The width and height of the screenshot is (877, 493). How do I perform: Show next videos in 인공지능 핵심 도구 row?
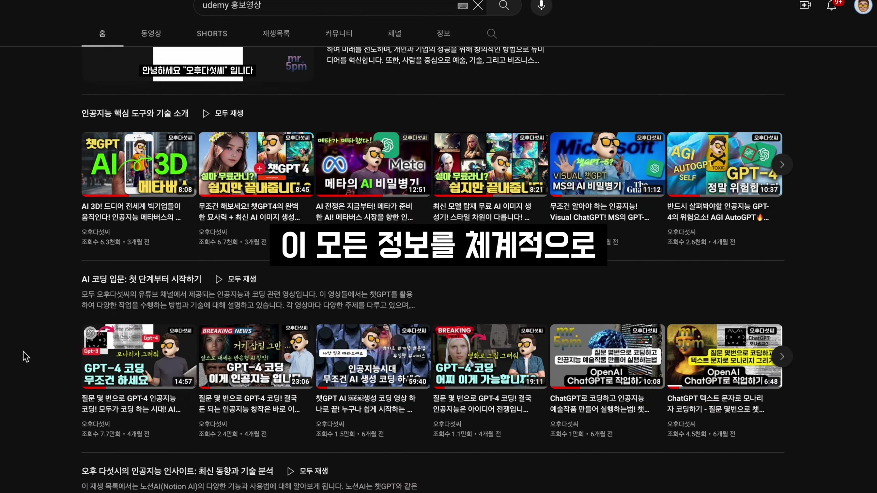(x=782, y=165)
